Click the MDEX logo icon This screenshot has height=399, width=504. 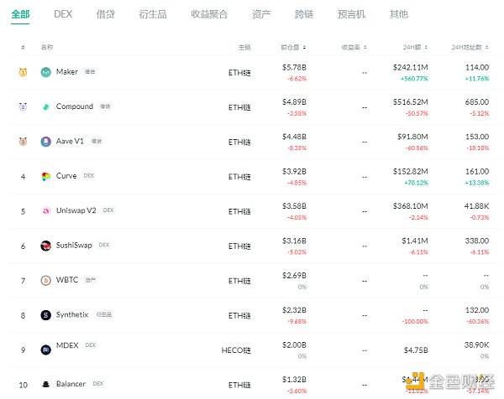click(46, 350)
